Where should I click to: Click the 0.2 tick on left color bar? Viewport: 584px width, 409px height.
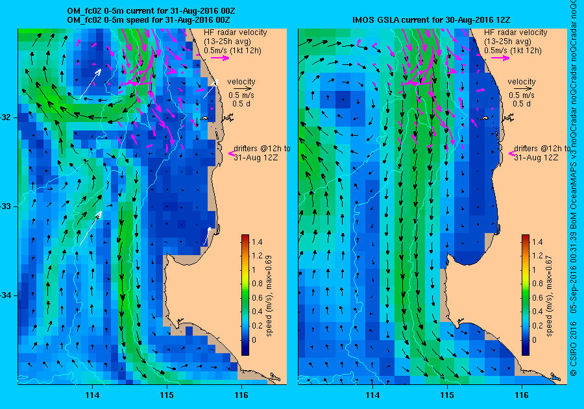257,326
